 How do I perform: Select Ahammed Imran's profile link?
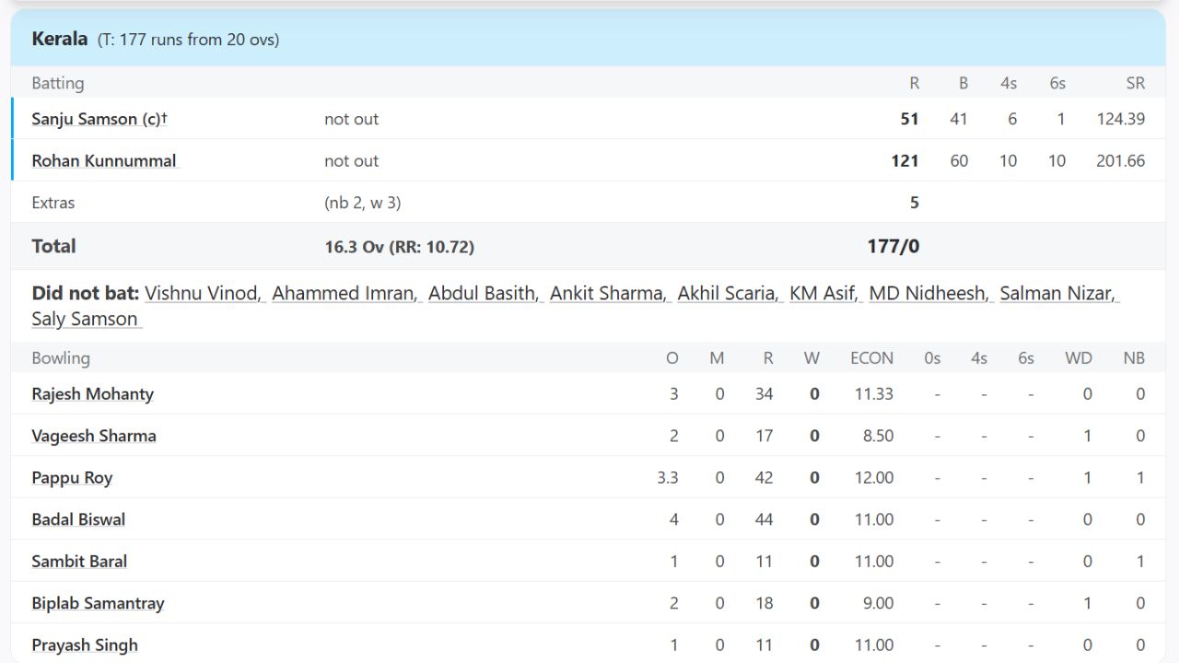(344, 293)
